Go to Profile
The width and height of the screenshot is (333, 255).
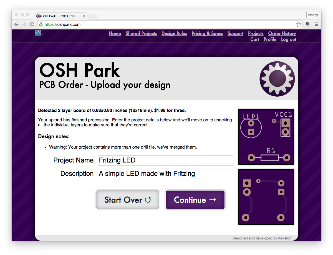[x=270, y=39]
